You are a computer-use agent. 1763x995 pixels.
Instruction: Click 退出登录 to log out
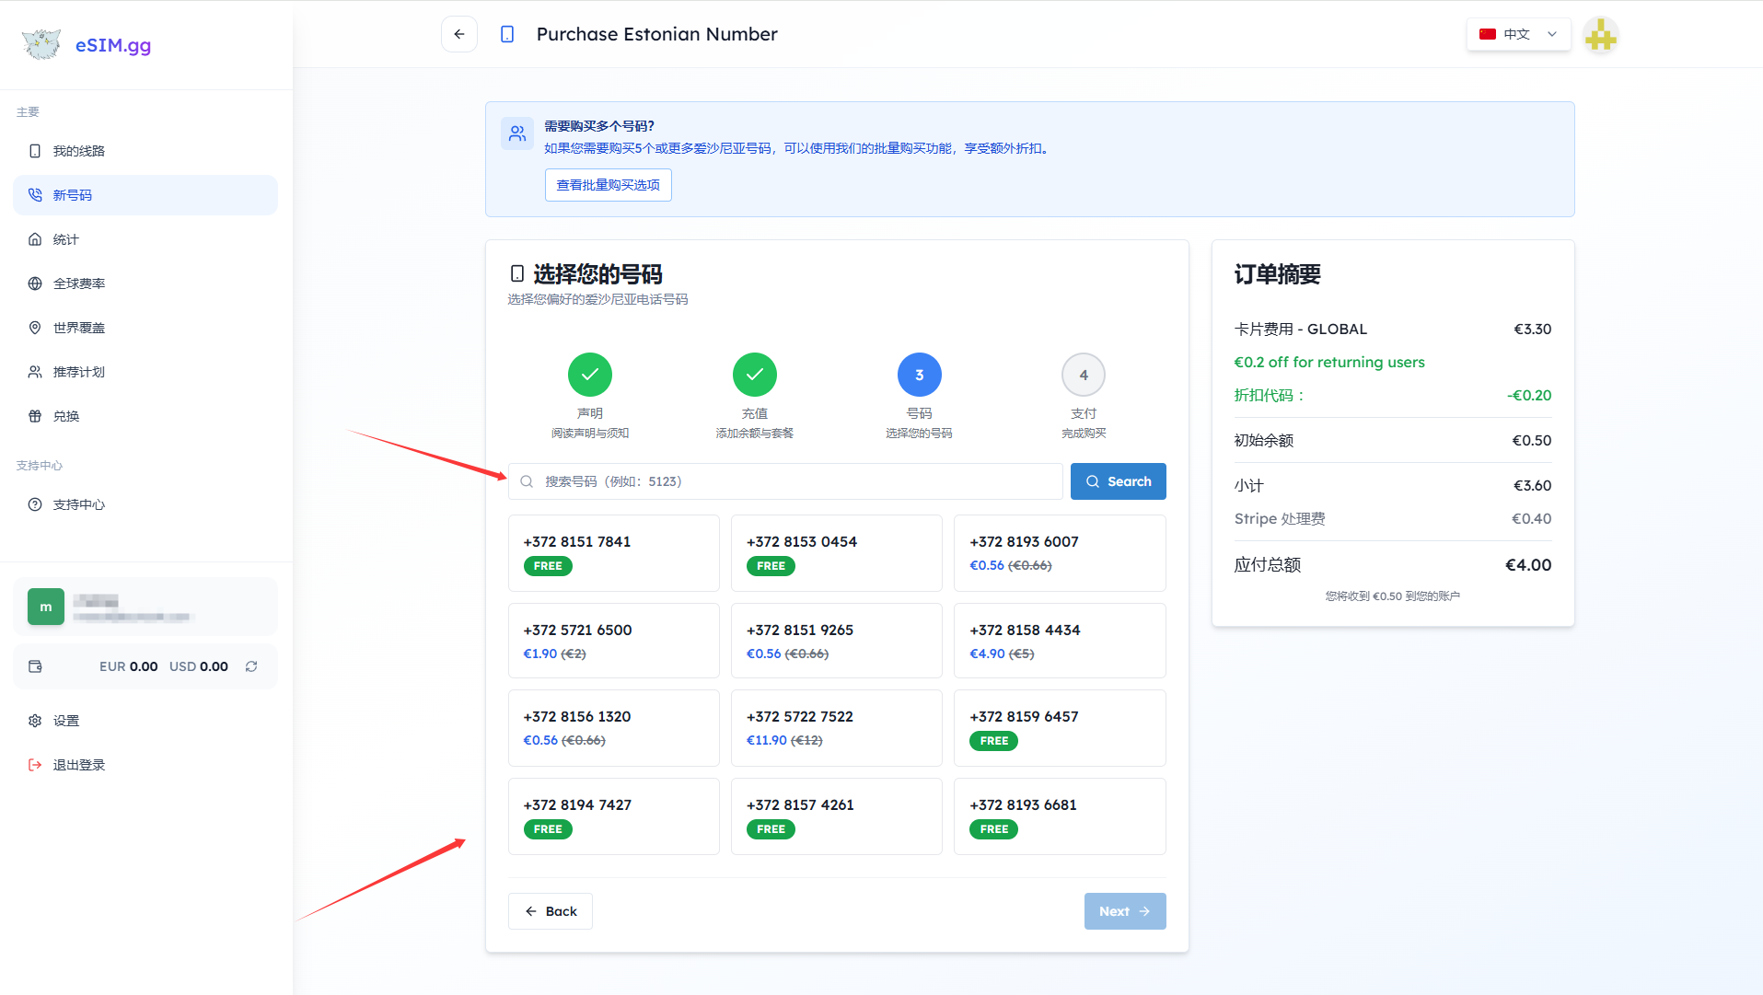(x=79, y=765)
